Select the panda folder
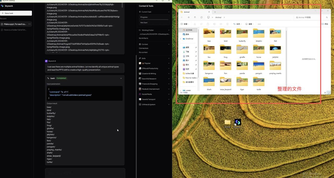This screenshot has height=178, width=334. (242, 68)
